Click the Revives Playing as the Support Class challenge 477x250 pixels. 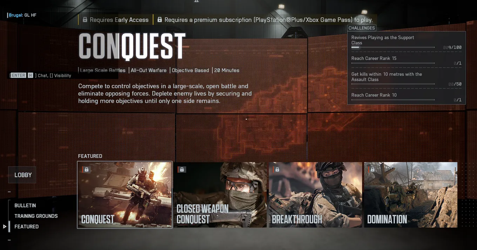click(383, 40)
